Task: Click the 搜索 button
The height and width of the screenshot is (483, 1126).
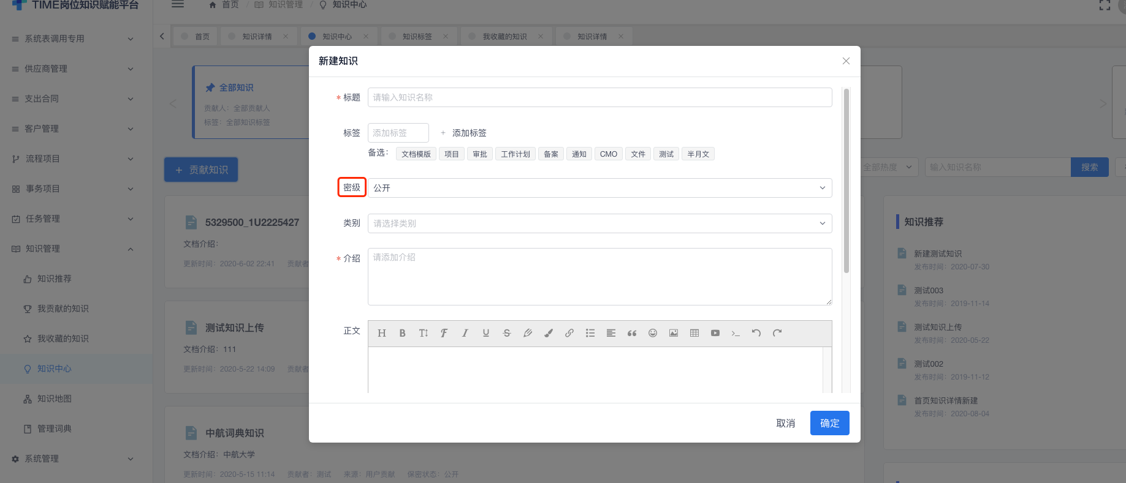Action: coord(1090,167)
